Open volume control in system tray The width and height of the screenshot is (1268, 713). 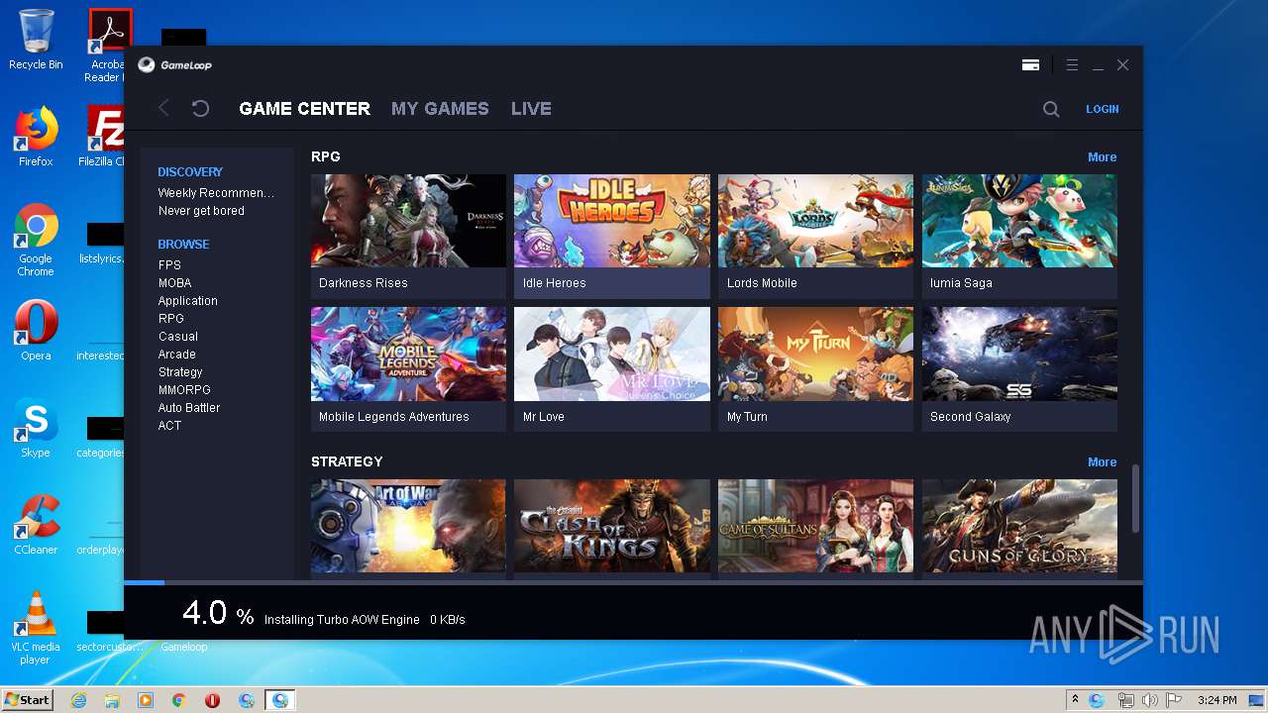[1149, 700]
